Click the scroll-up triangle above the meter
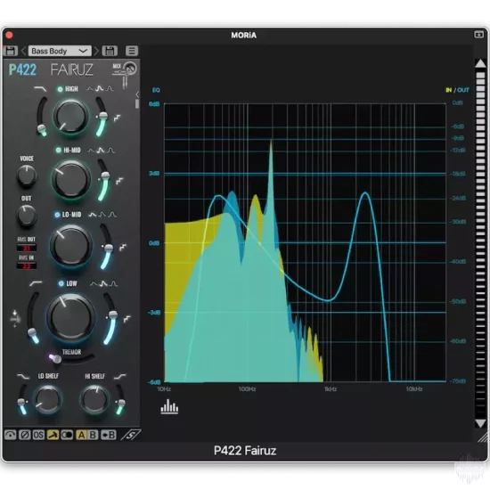This screenshot has height=490, width=490. pos(480,64)
